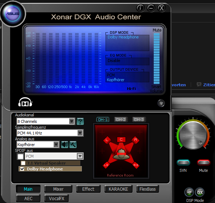Click the speaker test icon beside Kopfhörer
Screen dimensions: 215x203
[x=65, y=145]
